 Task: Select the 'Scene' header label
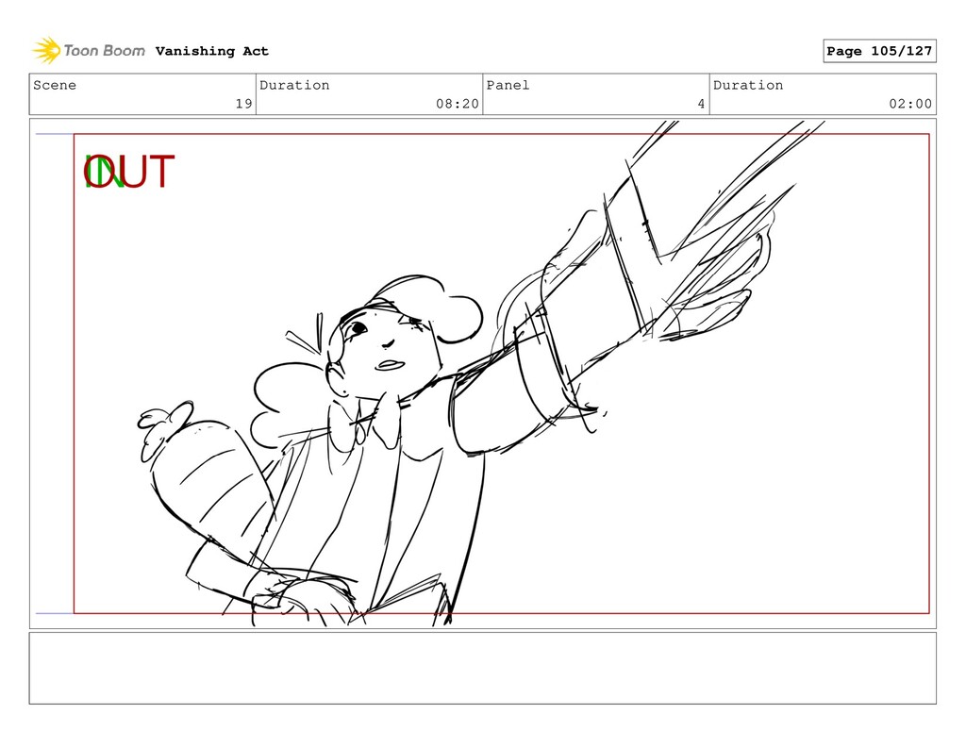tap(55, 85)
